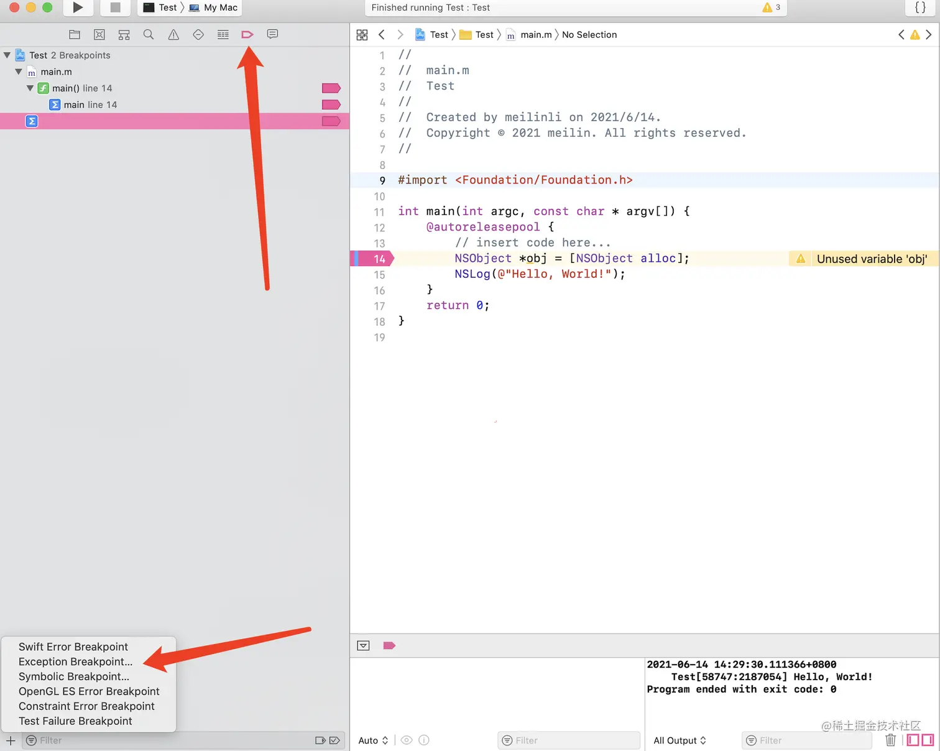Click the Unused variable 'obj' warning

coord(863,259)
